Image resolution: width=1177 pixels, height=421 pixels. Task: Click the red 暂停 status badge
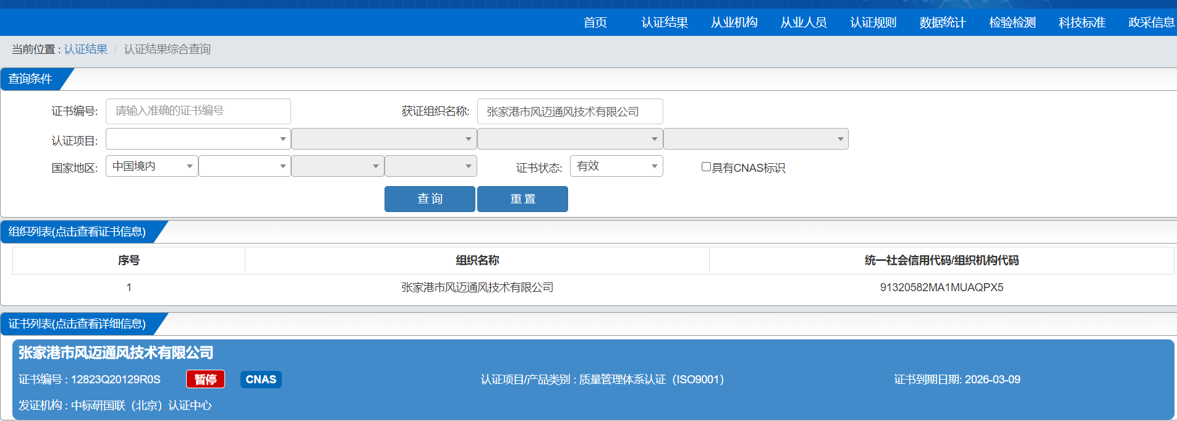tap(205, 379)
